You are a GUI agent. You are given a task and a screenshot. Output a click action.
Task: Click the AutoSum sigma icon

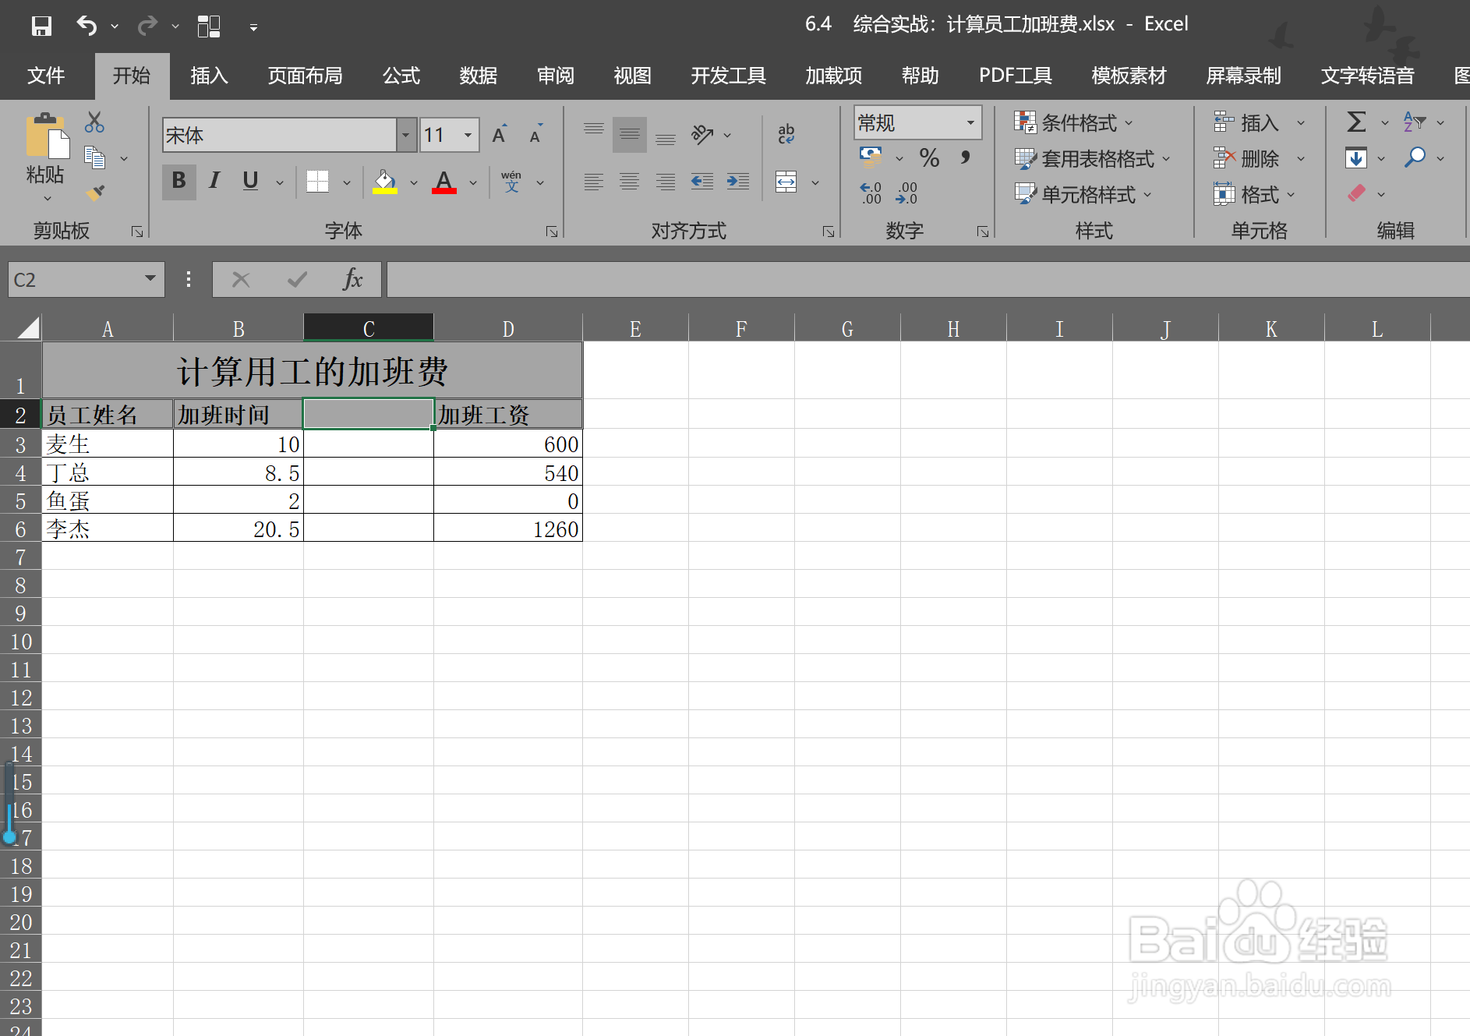point(1356,122)
